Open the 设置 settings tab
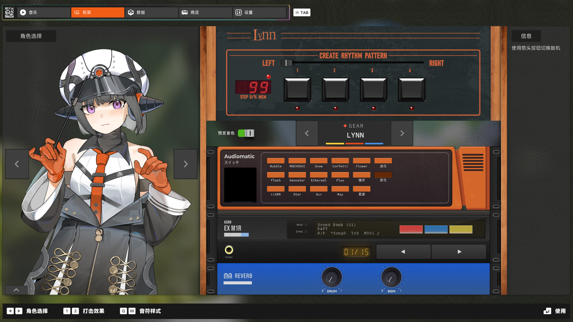Viewport: 573px width, 322px height. point(259,12)
